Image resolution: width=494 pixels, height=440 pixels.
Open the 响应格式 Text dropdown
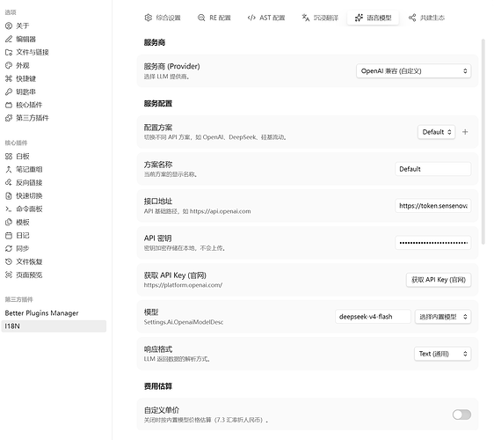tap(442, 354)
